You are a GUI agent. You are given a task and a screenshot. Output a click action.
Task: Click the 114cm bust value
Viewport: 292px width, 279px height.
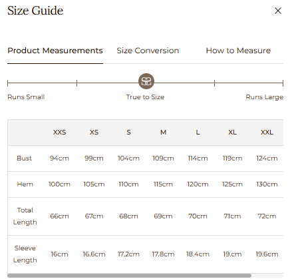(198, 158)
